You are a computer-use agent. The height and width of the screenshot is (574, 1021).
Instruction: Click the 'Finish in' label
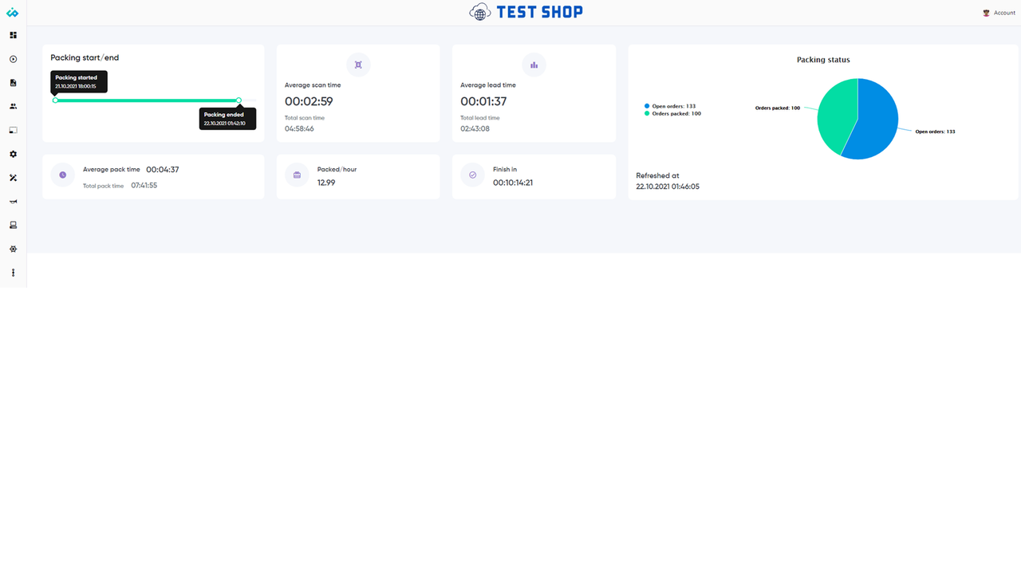(x=505, y=170)
